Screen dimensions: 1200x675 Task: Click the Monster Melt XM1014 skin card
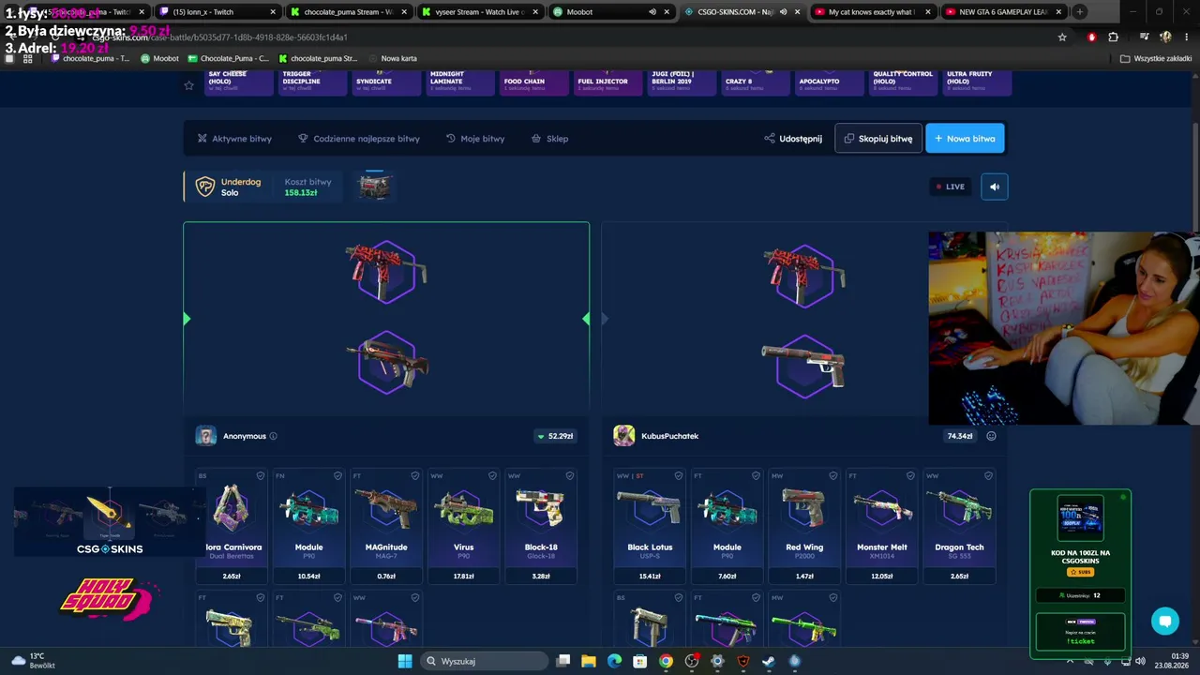tap(882, 526)
